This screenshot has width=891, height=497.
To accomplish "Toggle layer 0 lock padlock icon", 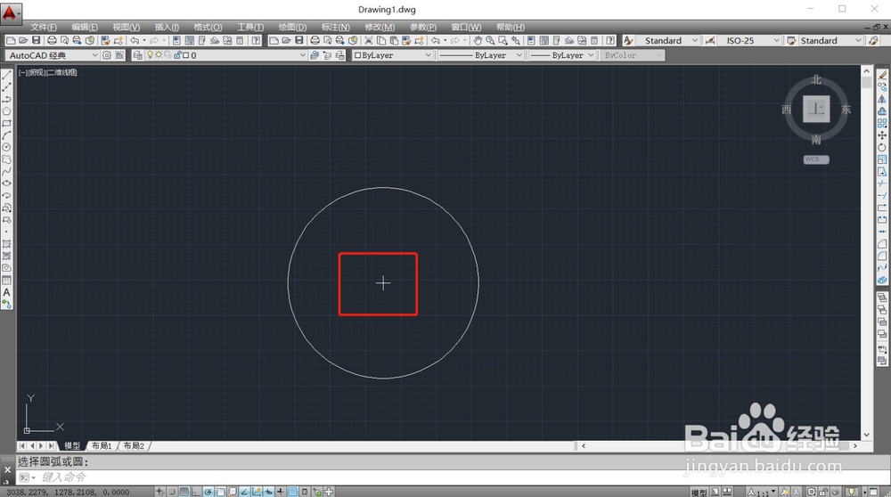I will coord(176,55).
